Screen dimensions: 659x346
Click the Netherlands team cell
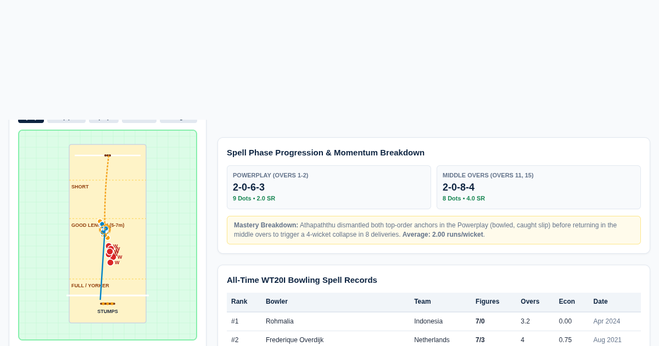tap(432, 340)
